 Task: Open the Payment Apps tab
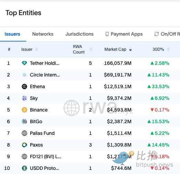[x=124, y=34]
